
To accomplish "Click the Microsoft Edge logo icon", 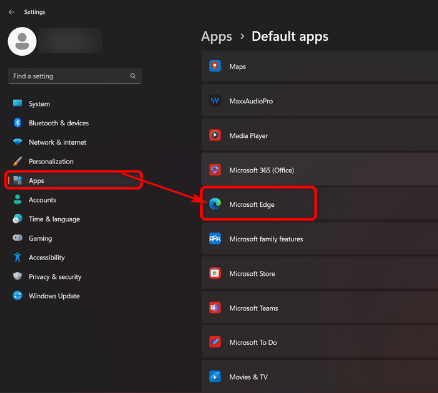I will click(x=215, y=204).
